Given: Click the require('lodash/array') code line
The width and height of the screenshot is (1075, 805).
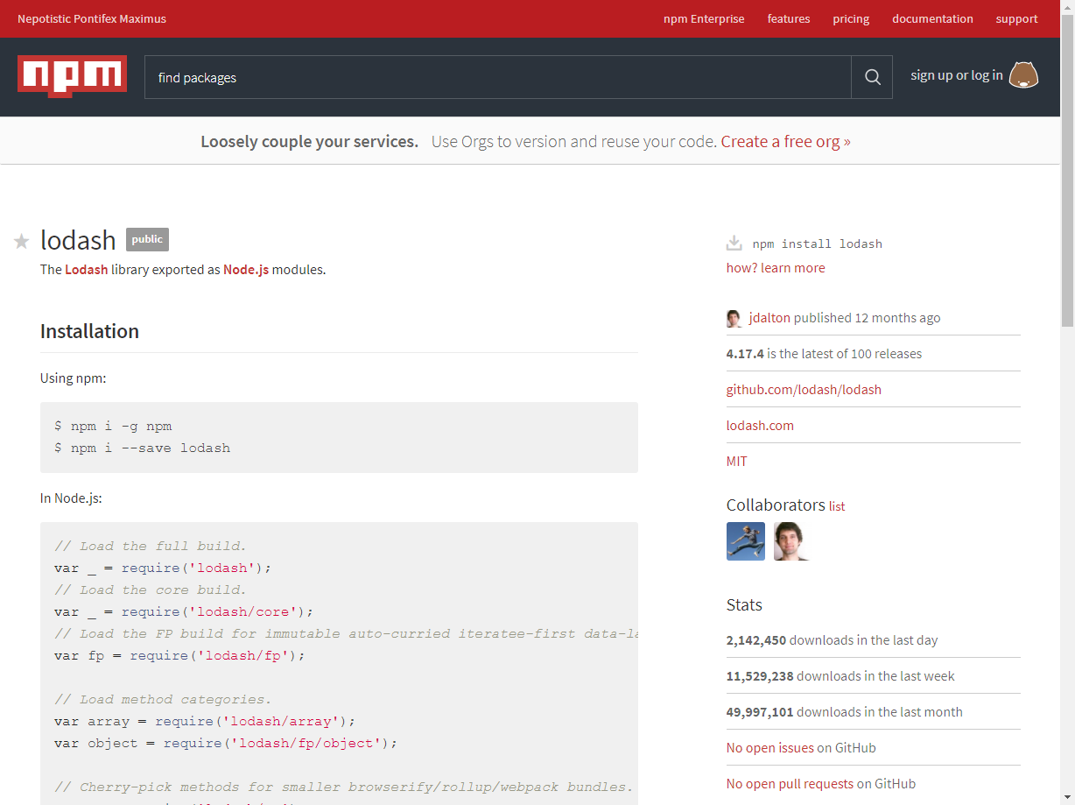Looking at the screenshot, I should (x=205, y=722).
